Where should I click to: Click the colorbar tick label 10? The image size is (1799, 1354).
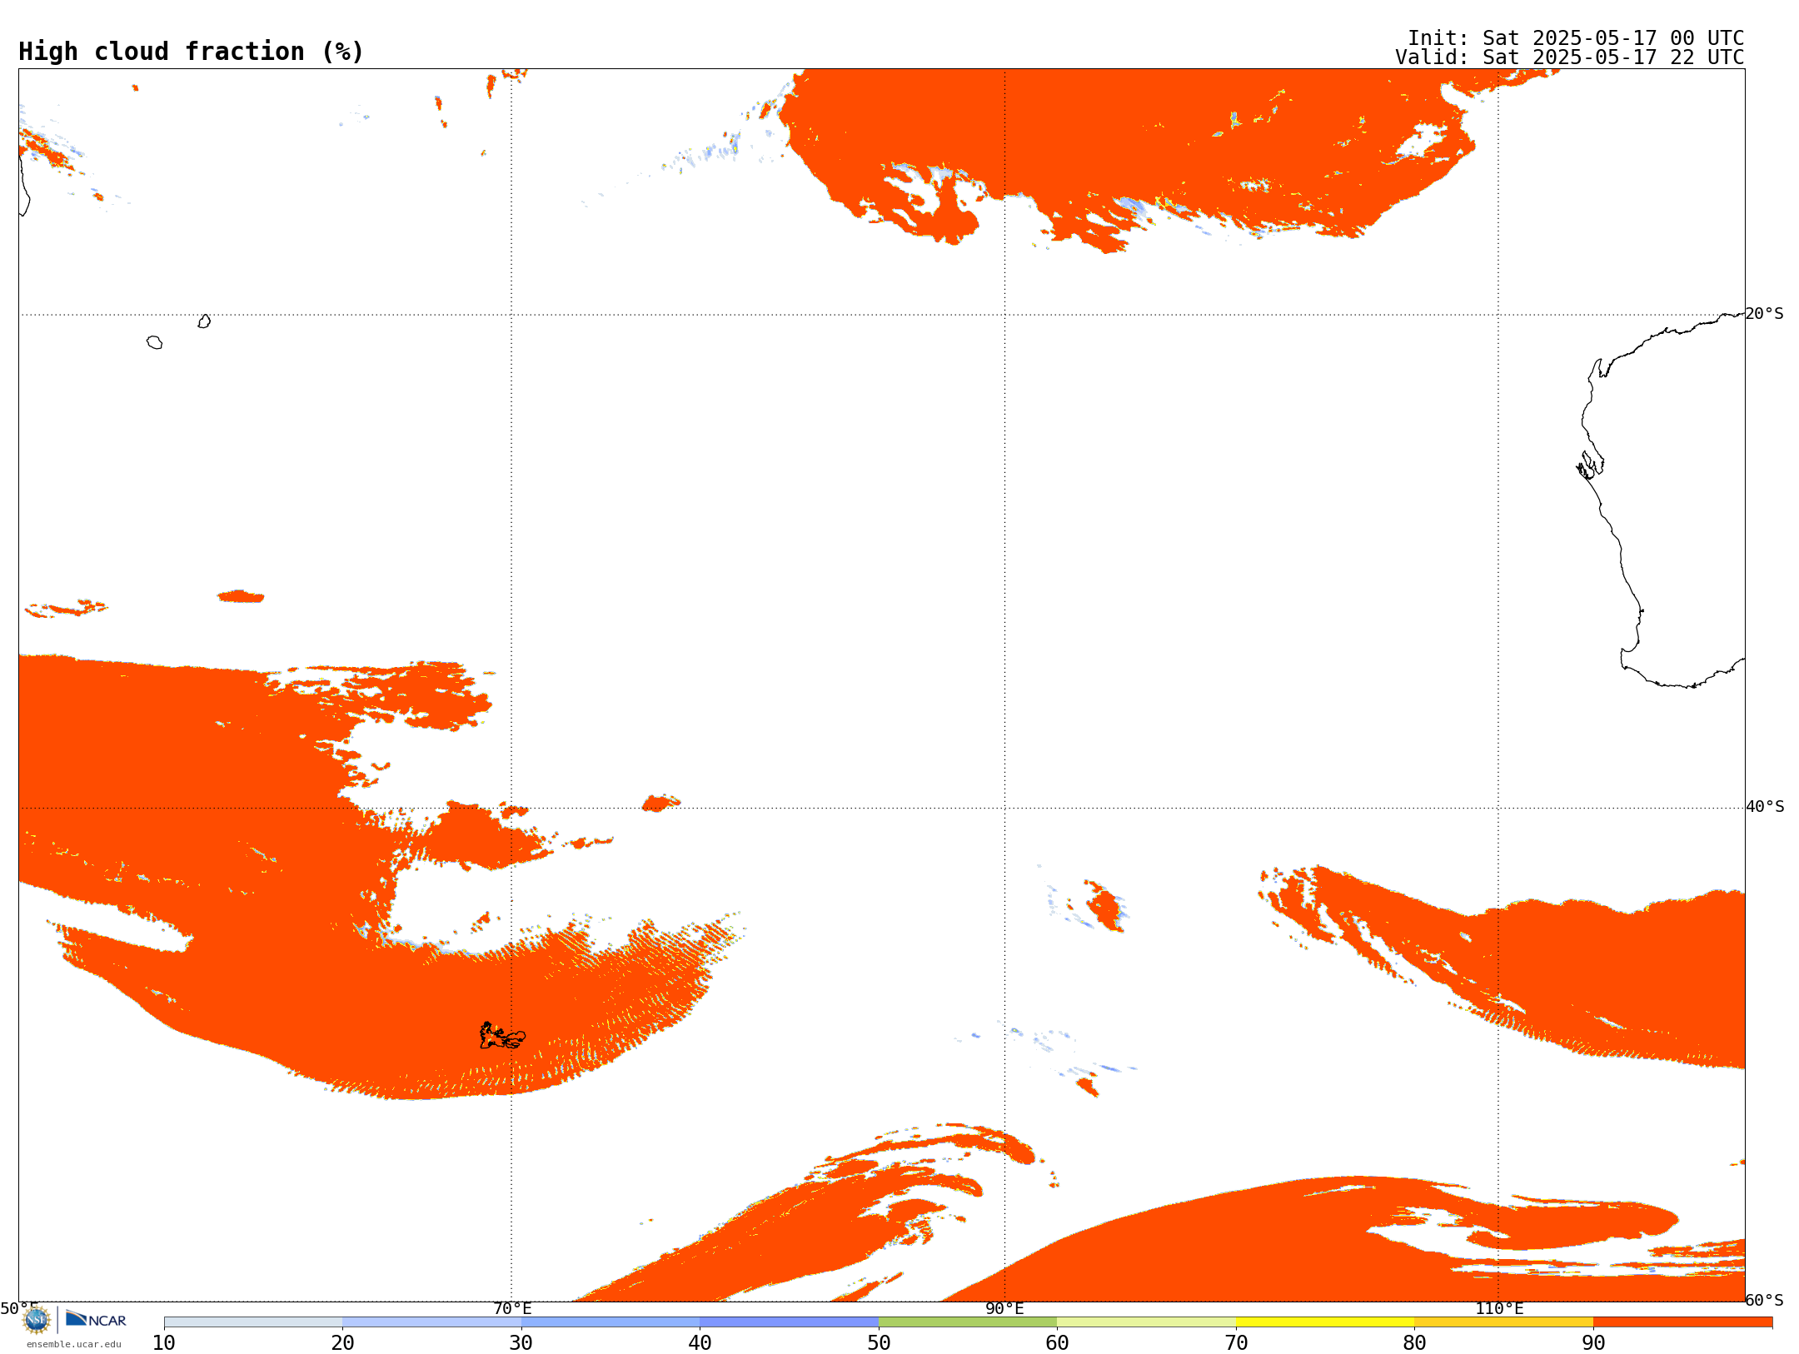click(x=164, y=1342)
